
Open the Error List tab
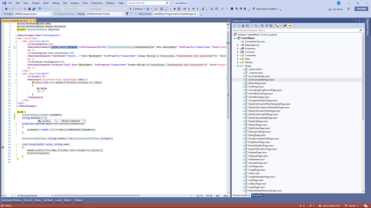pyautogui.click(x=28, y=200)
